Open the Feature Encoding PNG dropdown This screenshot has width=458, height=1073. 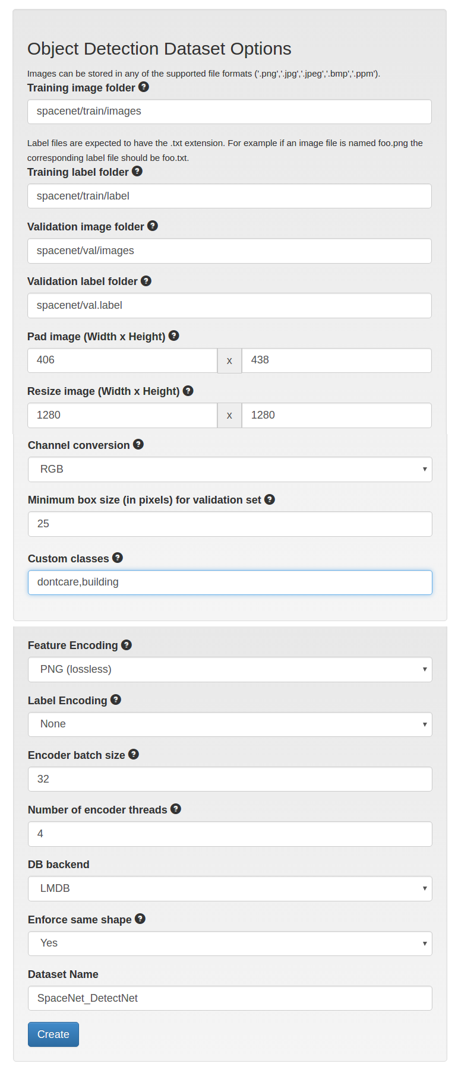[x=230, y=669]
